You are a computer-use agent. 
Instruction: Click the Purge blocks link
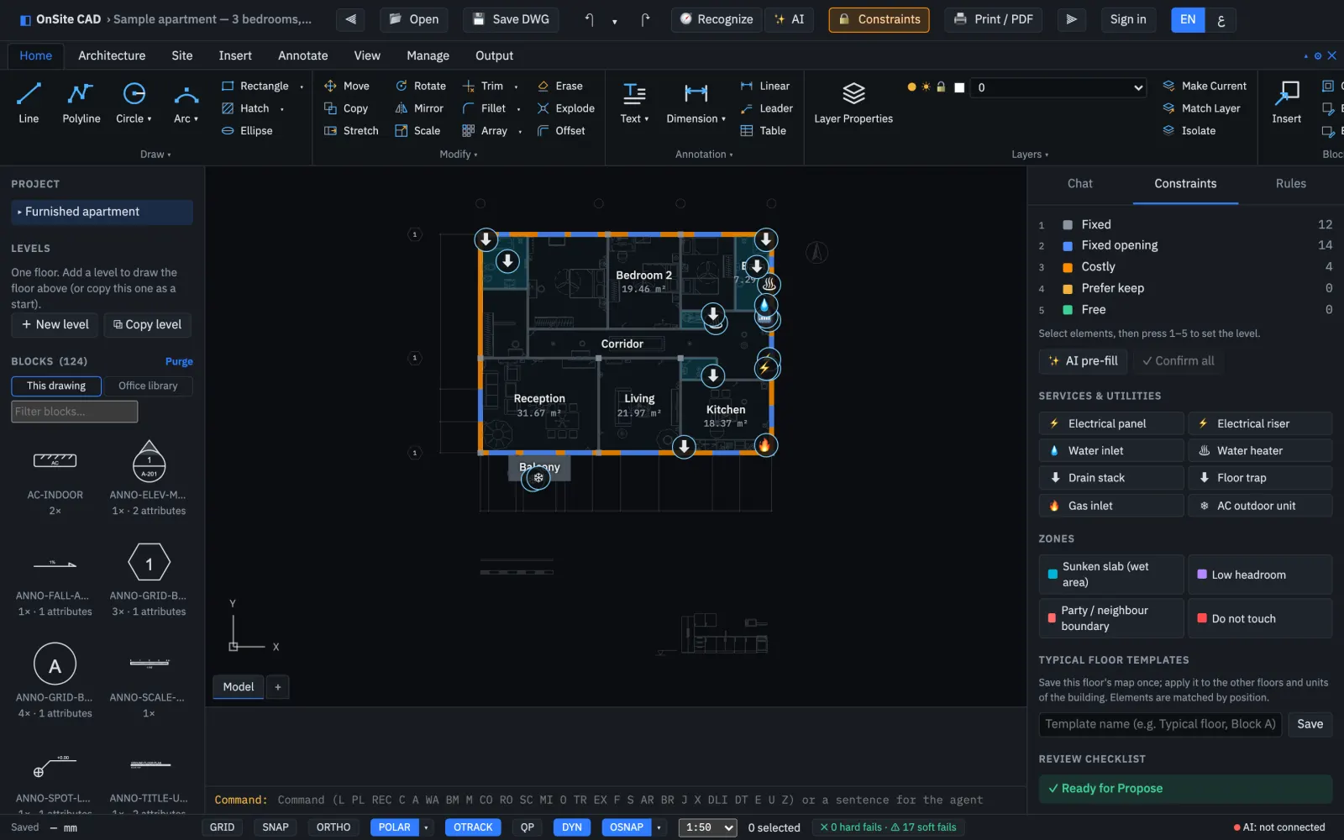point(179,361)
